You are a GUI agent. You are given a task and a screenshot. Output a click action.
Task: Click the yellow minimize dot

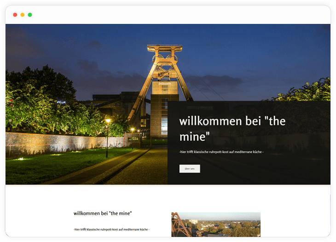pos(23,15)
